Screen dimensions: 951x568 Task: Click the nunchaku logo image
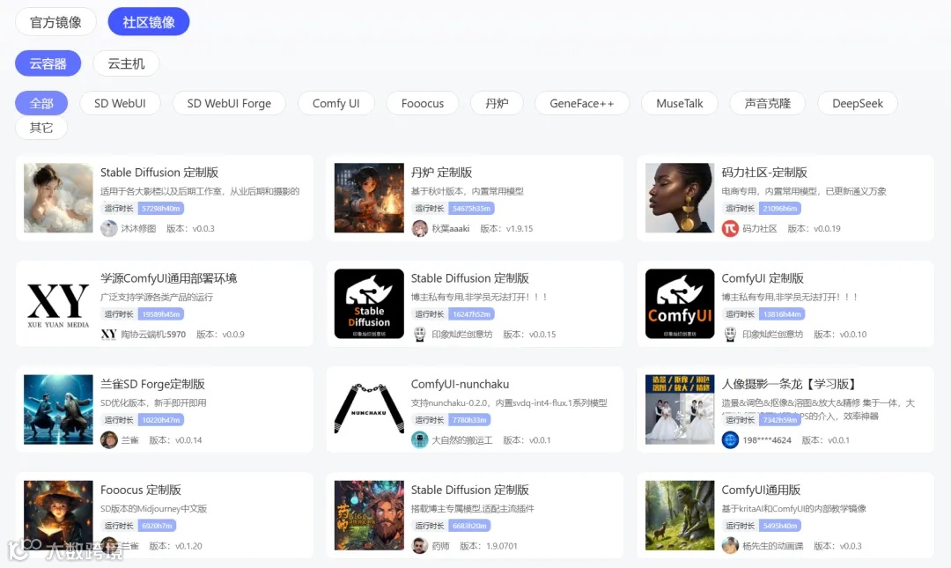[x=369, y=409]
